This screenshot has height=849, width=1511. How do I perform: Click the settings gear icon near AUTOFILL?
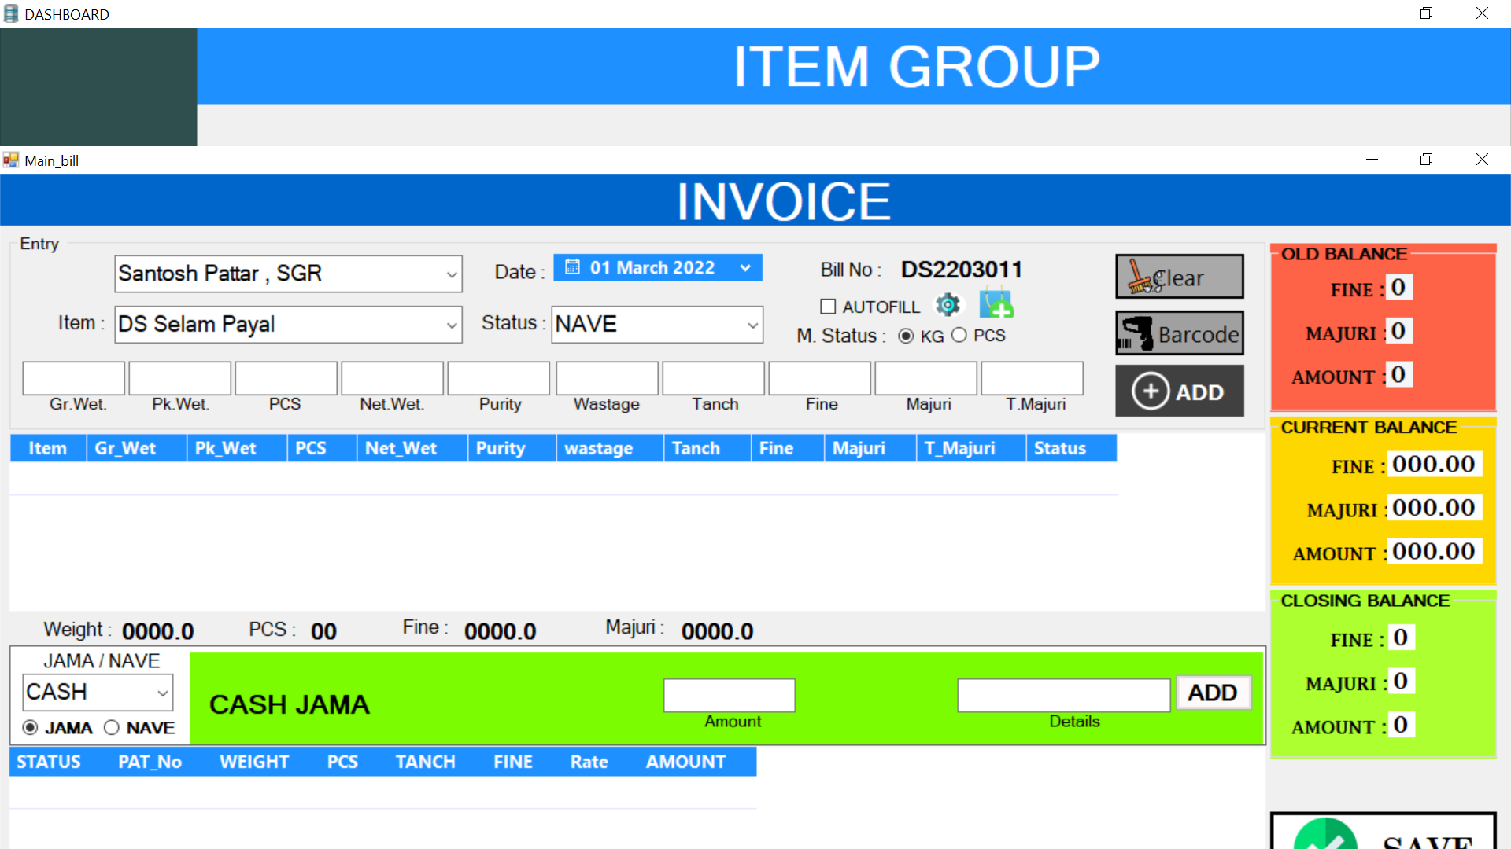pyautogui.click(x=948, y=305)
